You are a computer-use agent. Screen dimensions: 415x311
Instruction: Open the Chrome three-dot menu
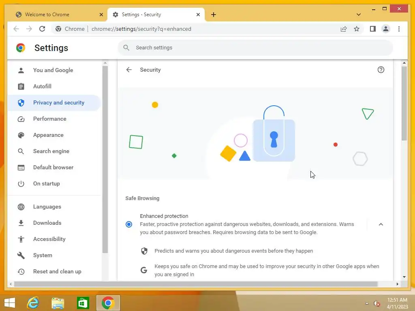click(x=399, y=29)
